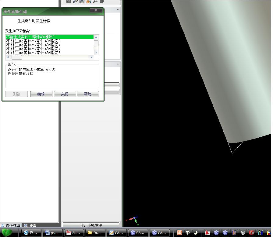Click the 关闭 button to dismiss the dialog
The width and height of the screenshot is (273, 237).
pos(65,94)
